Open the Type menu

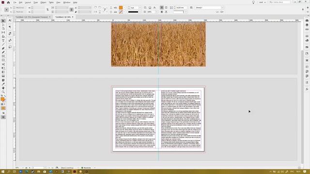pyautogui.click(x=35, y=2)
